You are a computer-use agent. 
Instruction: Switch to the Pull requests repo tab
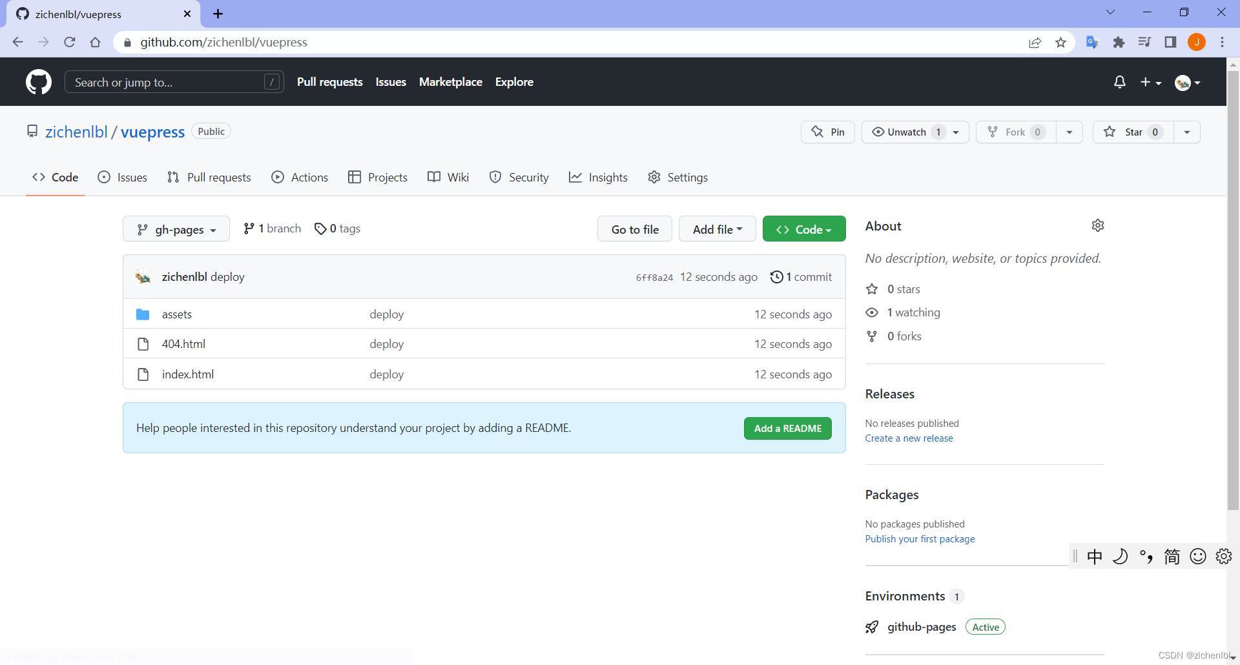(209, 177)
